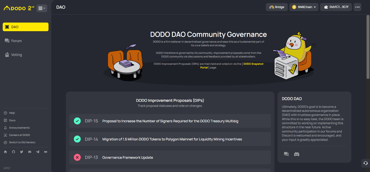The width and height of the screenshot is (370, 172).
Task: Open the Discord icon in sidebar footer
Action: 30,152
